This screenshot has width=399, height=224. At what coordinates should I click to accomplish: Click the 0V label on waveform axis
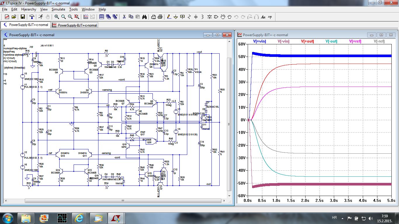click(242, 120)
